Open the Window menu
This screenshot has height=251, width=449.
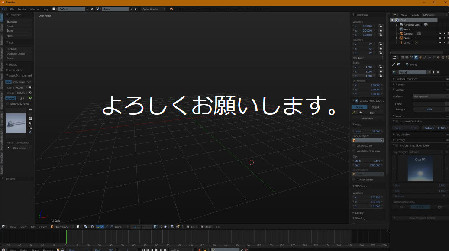tap(35, 9)
